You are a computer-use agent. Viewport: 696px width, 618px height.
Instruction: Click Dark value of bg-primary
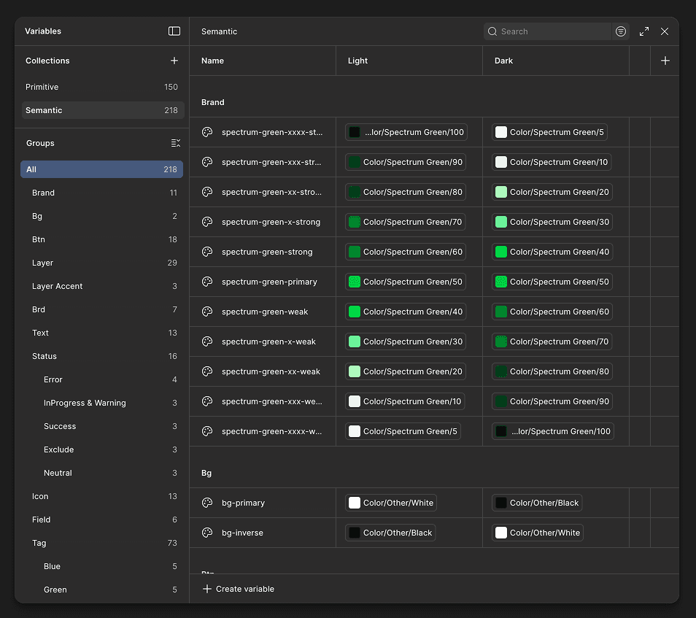[x=537, y=503]
